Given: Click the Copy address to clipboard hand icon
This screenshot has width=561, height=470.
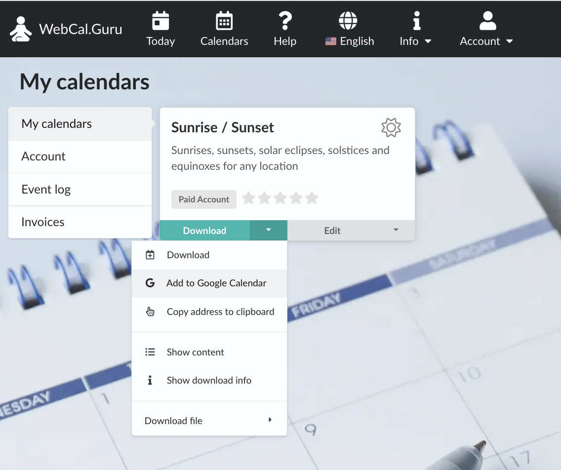Looking at the screenshot, I should (150, 312).
